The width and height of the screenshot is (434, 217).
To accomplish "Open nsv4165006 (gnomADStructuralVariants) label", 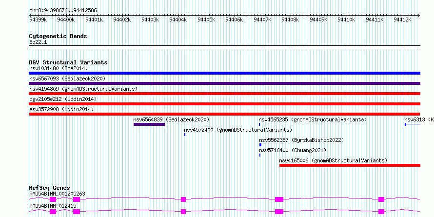I will [x=333, y=160].
